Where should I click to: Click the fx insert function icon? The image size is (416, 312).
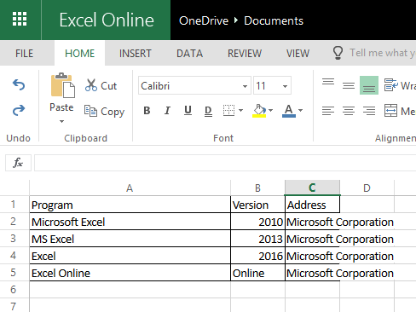point(18,163)
